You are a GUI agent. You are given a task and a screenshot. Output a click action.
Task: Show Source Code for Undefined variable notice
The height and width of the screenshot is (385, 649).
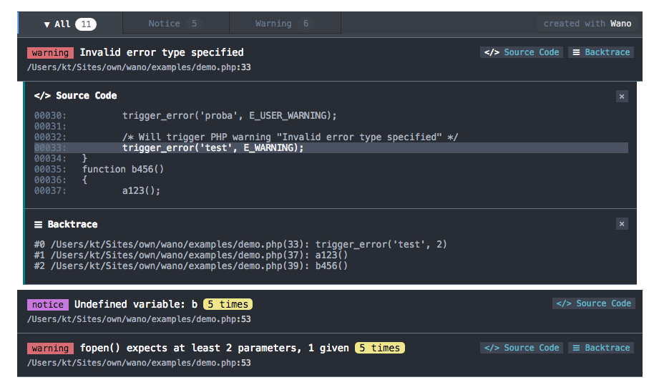tap(593, 303)
